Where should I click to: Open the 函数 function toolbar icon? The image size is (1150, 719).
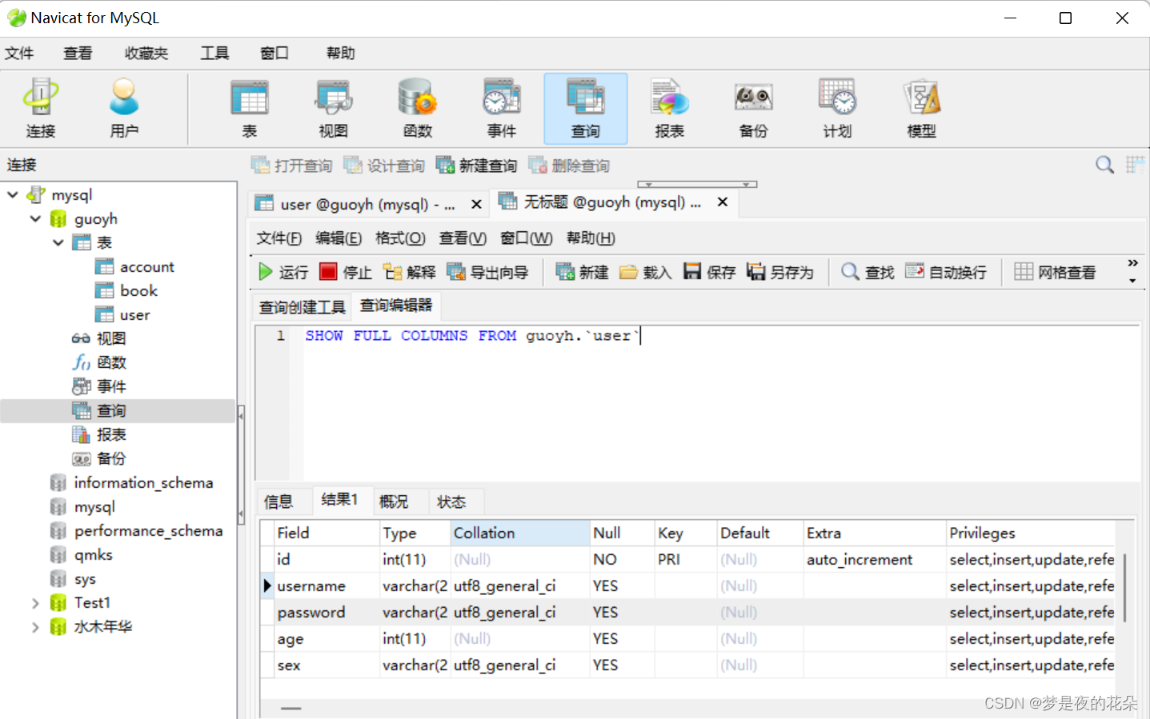(x=418, y=109)
